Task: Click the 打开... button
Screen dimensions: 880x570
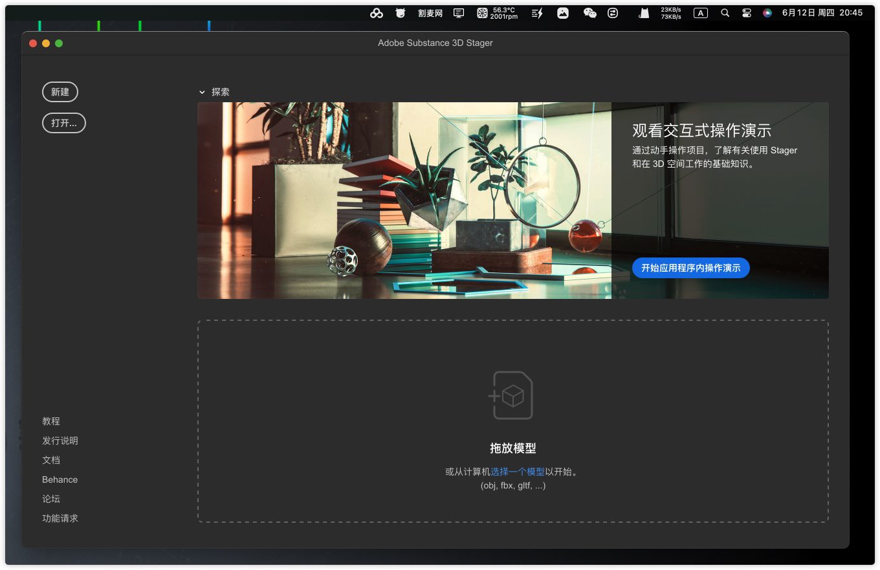Action: (x=64, y=123)
